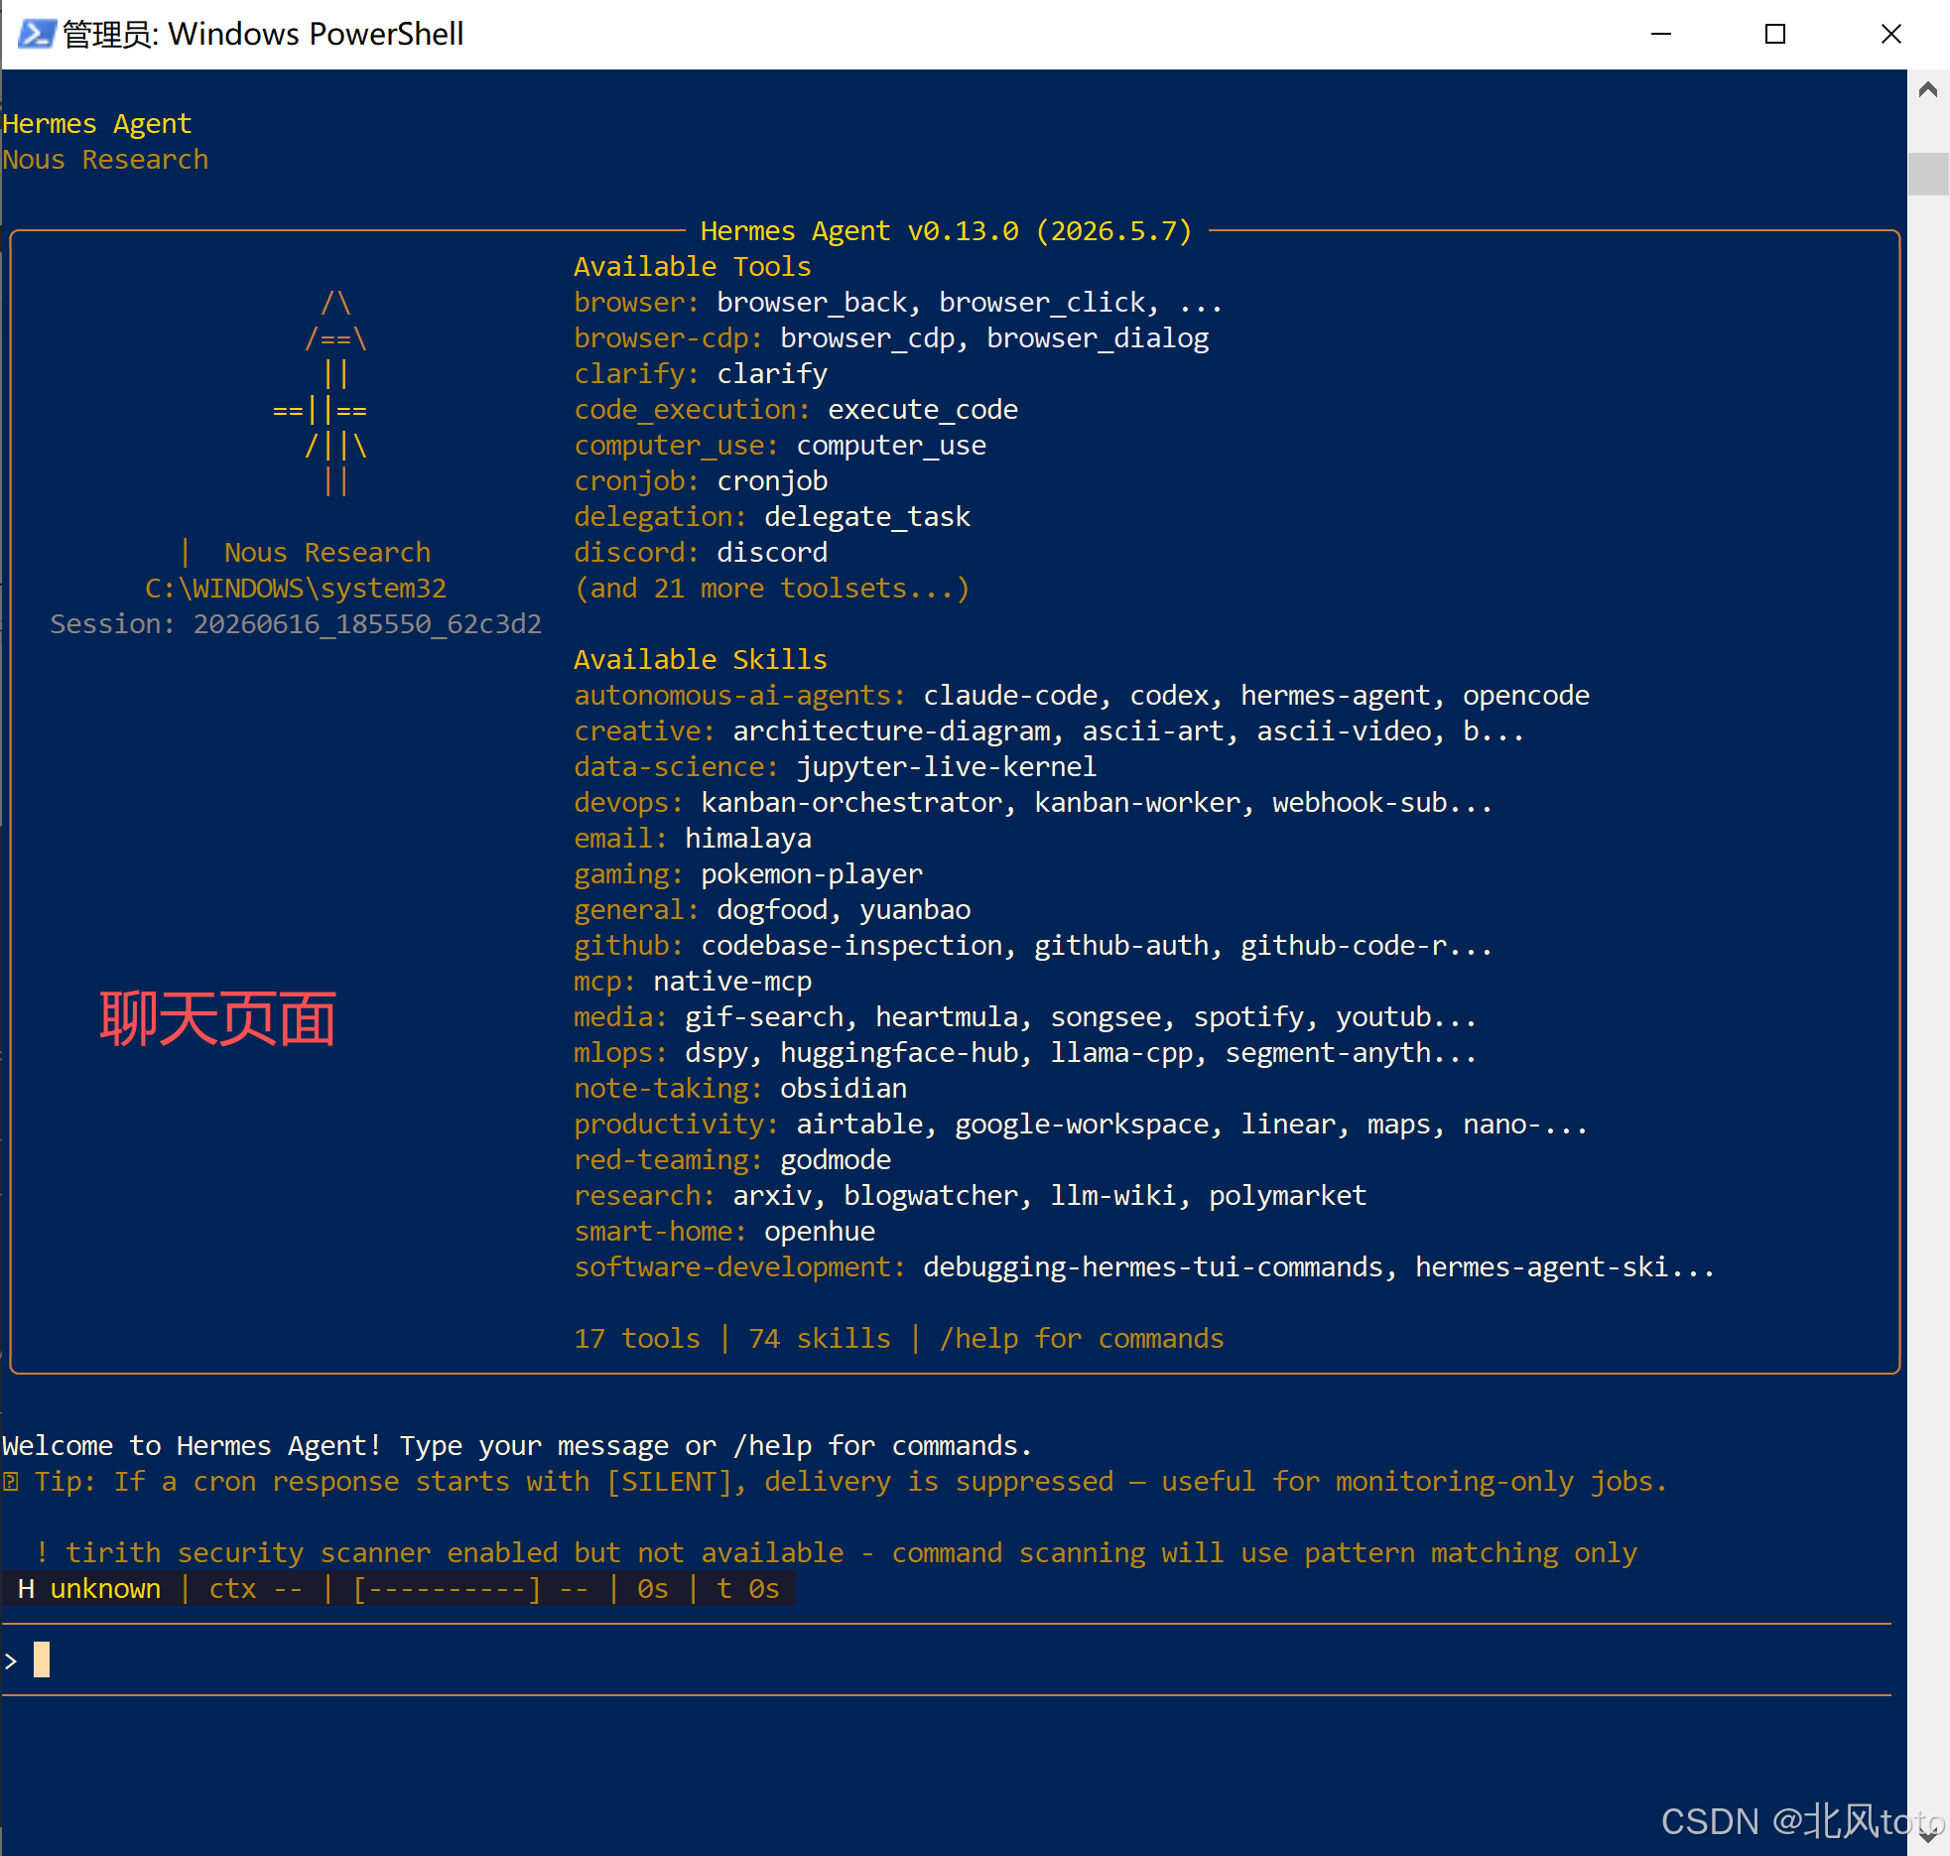Click the 'openhue' smart-home skill
Viewport: 1950px width, 1856px height.
coord(820,1232)
